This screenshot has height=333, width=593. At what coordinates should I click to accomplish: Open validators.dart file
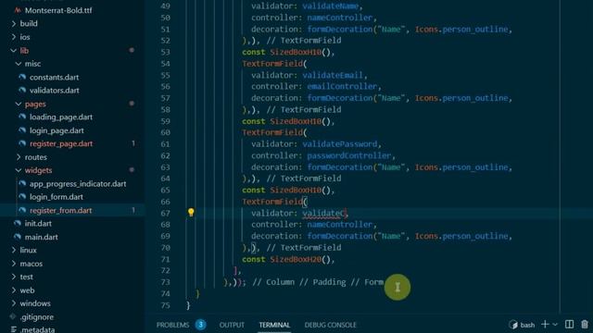[x=54, y=91]
